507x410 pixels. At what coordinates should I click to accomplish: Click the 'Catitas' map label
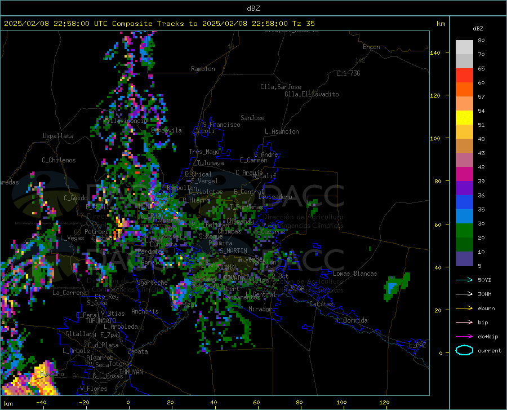[321, 304]
